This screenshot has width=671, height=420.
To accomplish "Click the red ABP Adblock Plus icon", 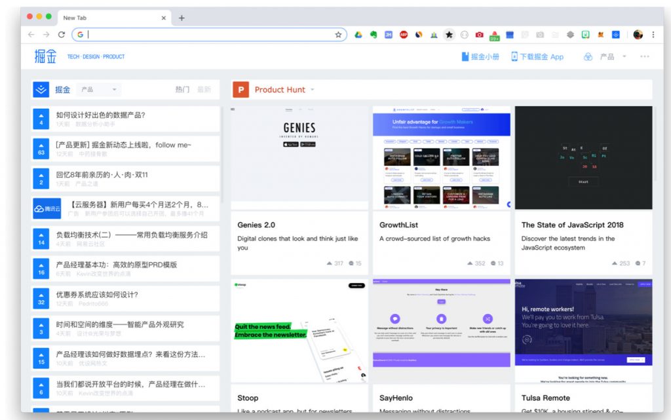I will [404, 35].
